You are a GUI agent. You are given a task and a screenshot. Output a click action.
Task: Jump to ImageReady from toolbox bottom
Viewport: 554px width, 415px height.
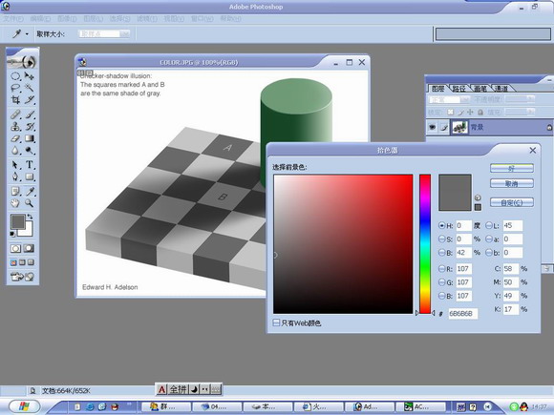click(x=22, y=277)
